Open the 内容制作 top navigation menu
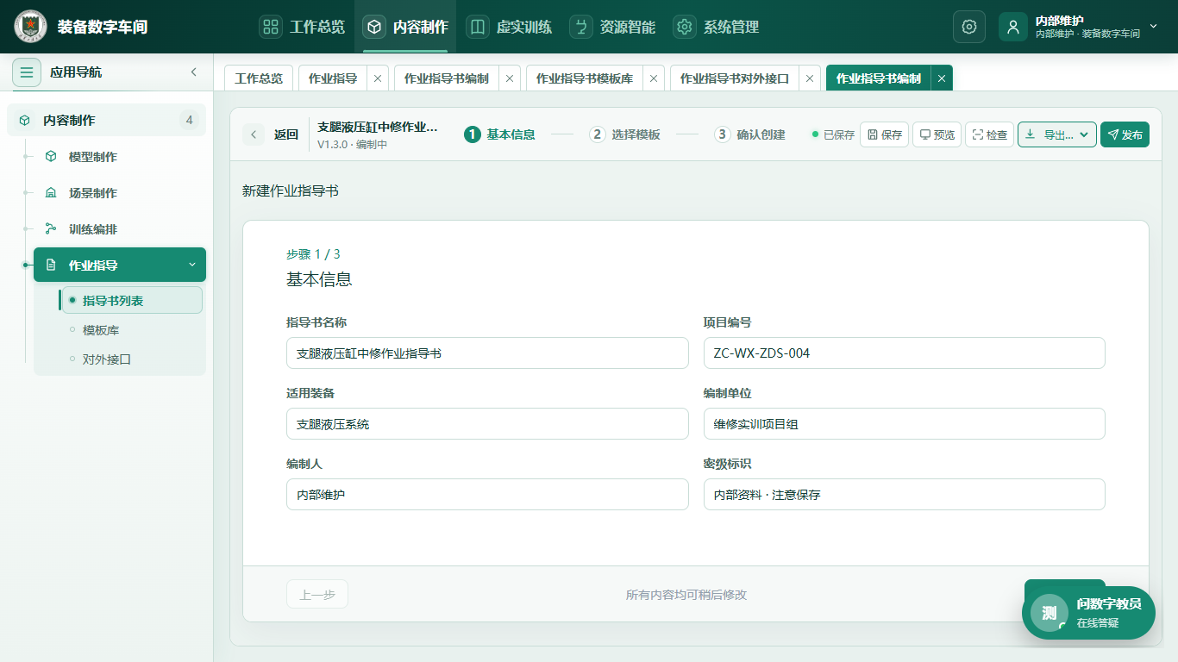This screenshot has width=1178, height=662. tap(406, 27)
